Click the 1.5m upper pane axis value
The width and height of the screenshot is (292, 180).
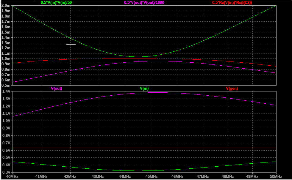[6, 32]
